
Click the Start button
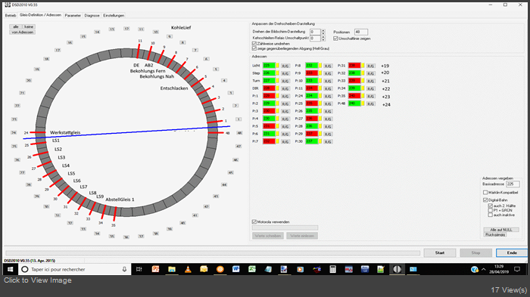point(440,252)
